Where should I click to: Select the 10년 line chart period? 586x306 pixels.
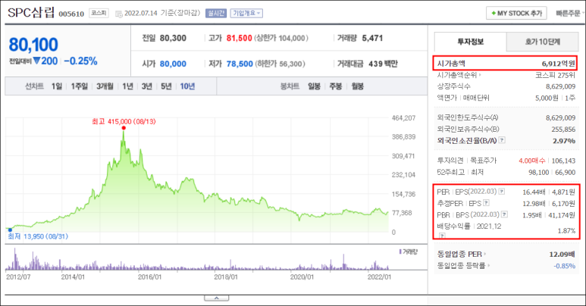click(187, 86)
